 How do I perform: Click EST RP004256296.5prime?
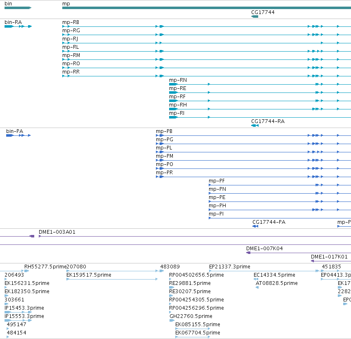click(196, 308)
